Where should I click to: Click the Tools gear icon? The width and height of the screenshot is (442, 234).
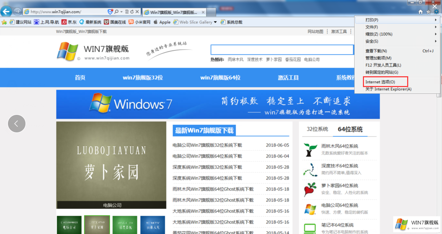click(x=436, y=12)
